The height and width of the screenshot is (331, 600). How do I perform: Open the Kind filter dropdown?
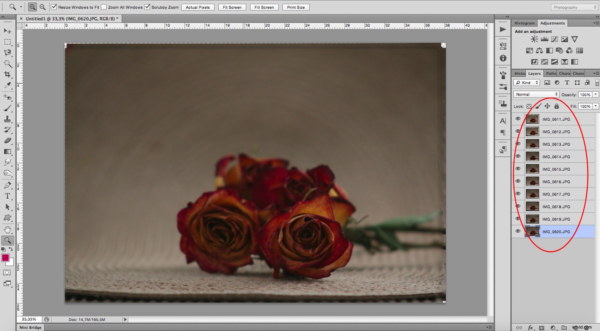coord(526,82)
